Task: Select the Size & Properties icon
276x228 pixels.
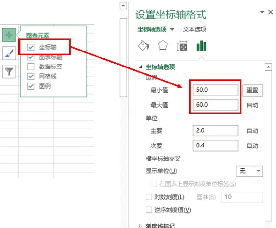Action: click(x=182, y=46)
